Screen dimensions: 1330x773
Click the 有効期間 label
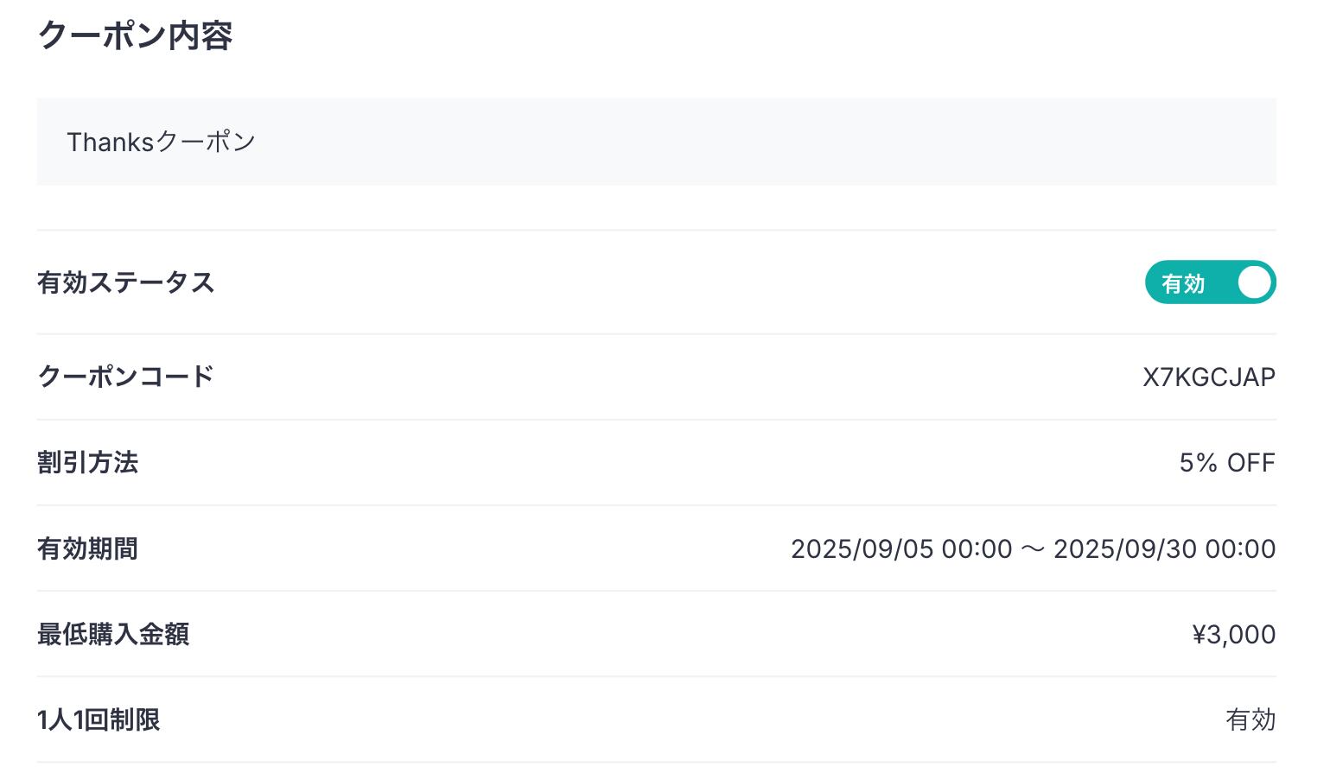pos(87,548)
